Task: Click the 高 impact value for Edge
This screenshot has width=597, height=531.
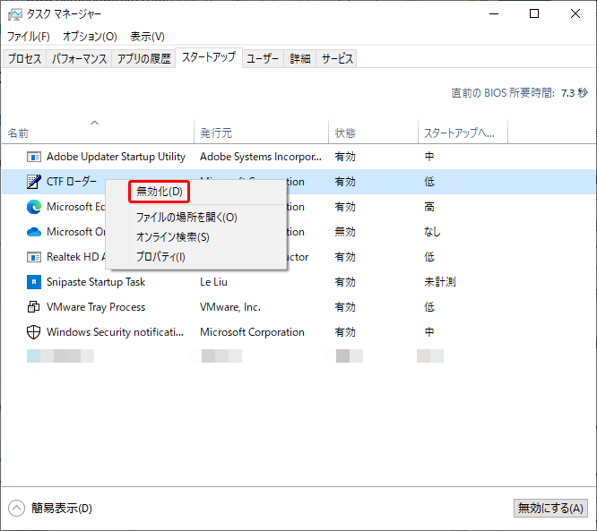Action: click(x=429, y=207)
